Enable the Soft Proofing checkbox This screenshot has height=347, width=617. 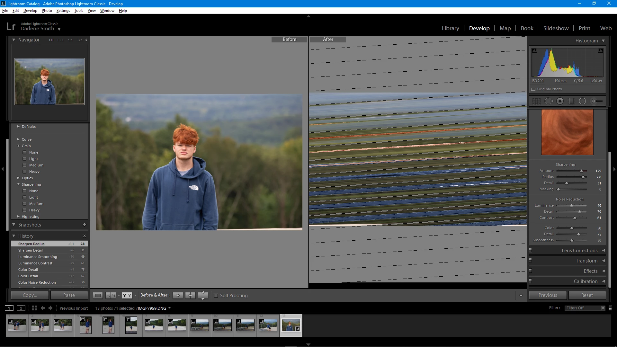pos(216,296)
